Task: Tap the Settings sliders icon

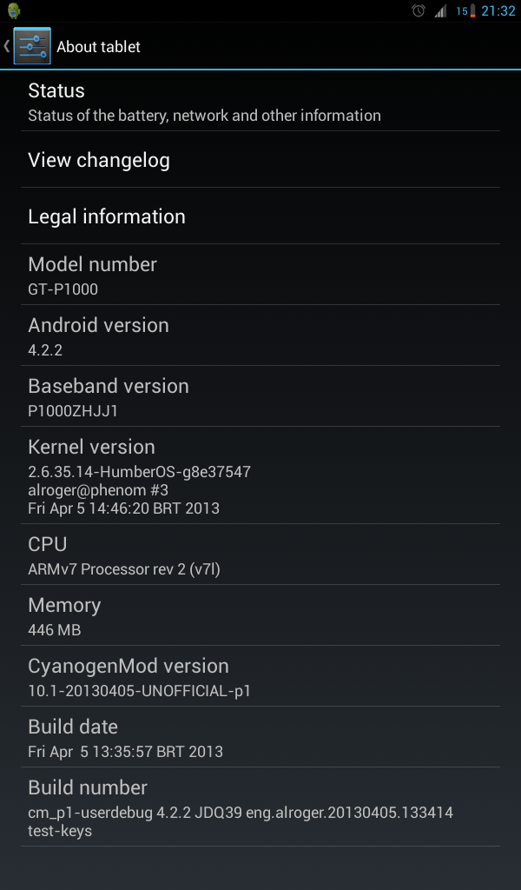Action: (x=32, y=46)
